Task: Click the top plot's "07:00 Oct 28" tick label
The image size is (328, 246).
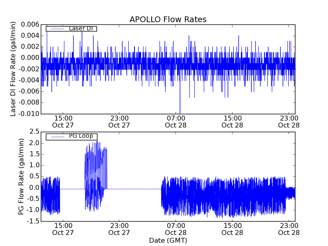Action: point(175,122)
